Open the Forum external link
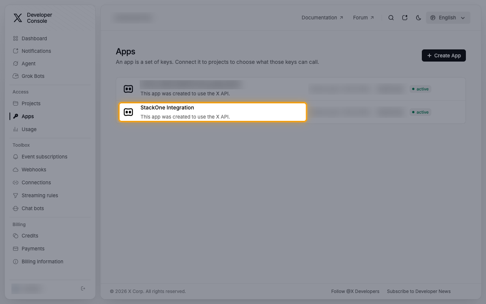Viewport: 486px width, 304px height. tap(363, 17)
